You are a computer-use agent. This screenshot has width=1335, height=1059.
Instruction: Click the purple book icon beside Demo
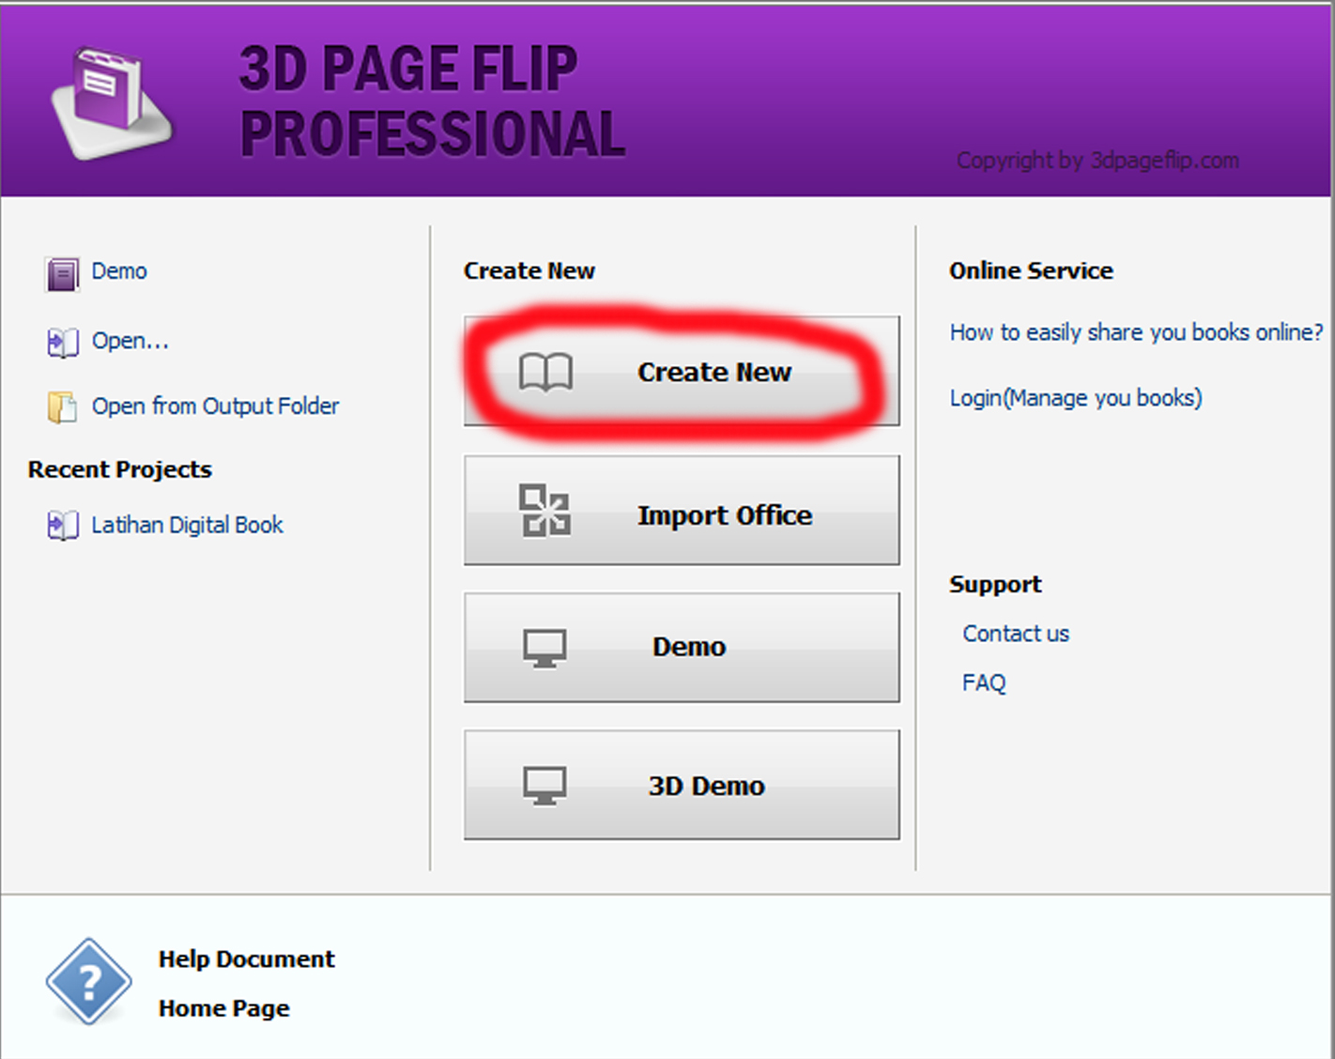pyautogui.click(x=63, y=274)
